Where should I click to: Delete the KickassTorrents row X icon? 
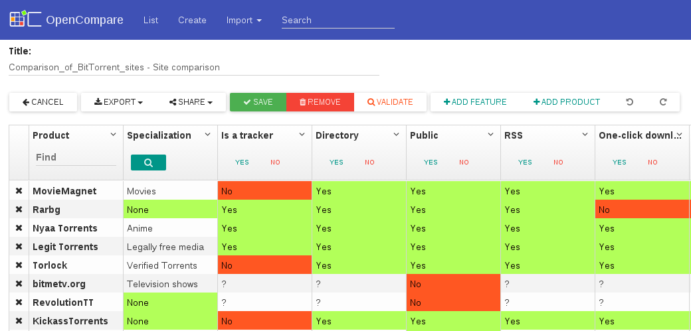[x=19, y=321]
